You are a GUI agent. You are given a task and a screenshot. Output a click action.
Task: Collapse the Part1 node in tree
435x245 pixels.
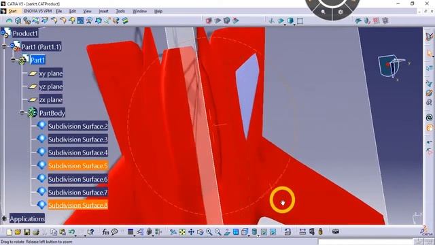tap(13, 59)
